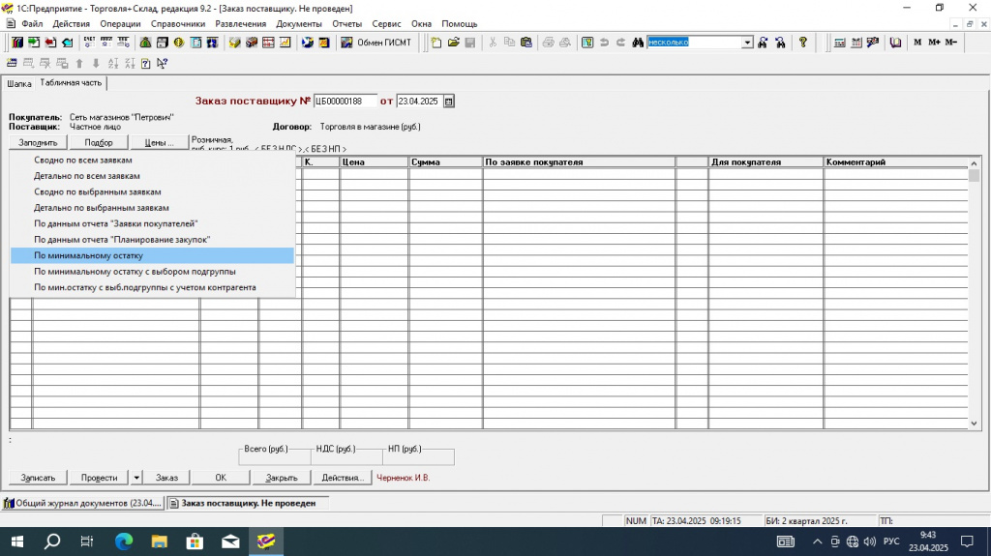Image resolution: width=991 pixels, height=556 pixels.
Task: Click the new document toolbar icon
Action: 436,43
